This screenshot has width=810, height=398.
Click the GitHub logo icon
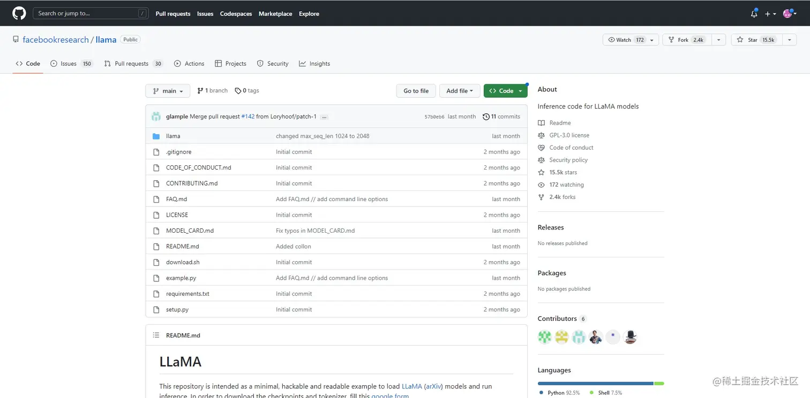click(19, 13)
